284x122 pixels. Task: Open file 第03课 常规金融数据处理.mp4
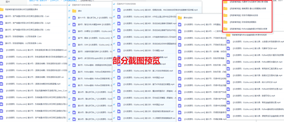pyautogui.click(x=256, y=103)
